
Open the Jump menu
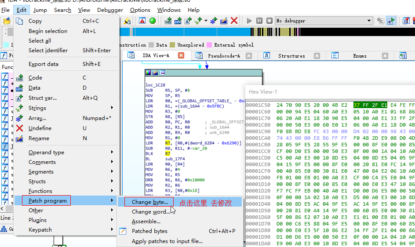tap(40, 10)
